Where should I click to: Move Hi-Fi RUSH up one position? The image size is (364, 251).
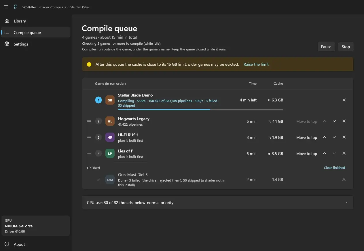pos(325,137)
